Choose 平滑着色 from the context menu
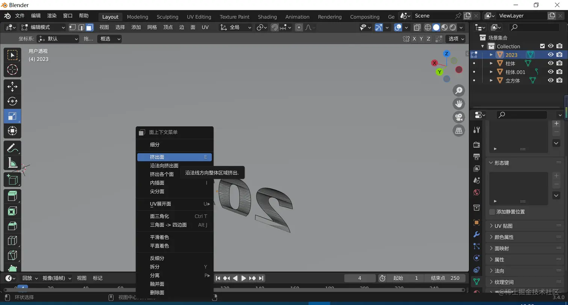The width and height of the screenshot is (568, 305). 175,237
